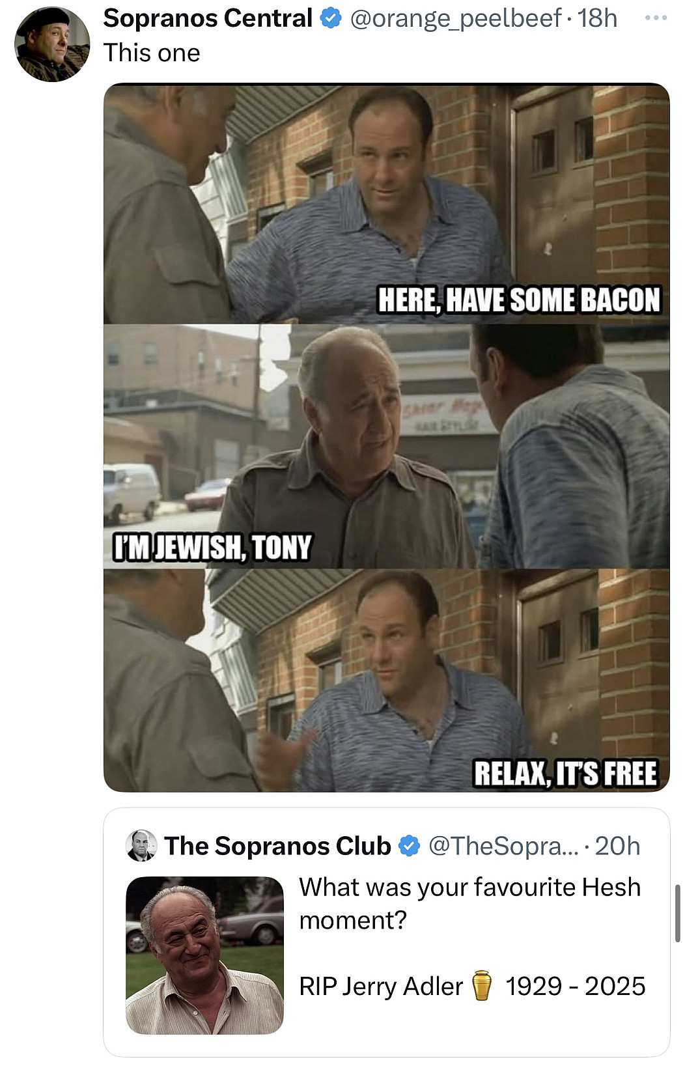
Task: Select the "This one" tweet text
Action: 152,53
